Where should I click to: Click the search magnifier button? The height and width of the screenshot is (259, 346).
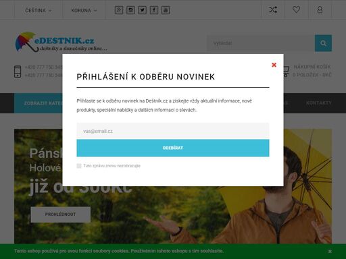(x=323, y=43)
